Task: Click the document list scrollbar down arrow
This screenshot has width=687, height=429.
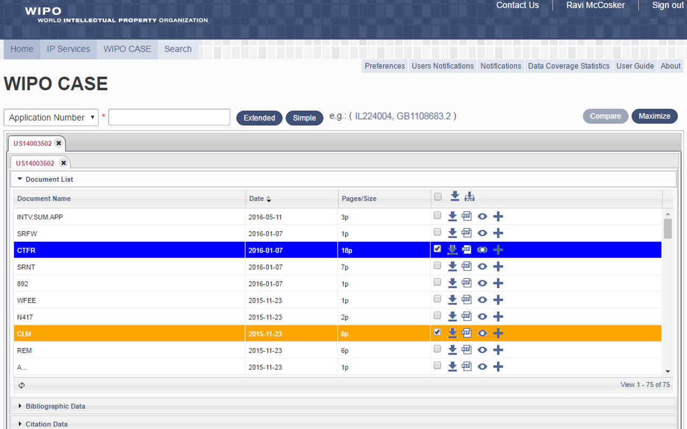Action: 668,371
